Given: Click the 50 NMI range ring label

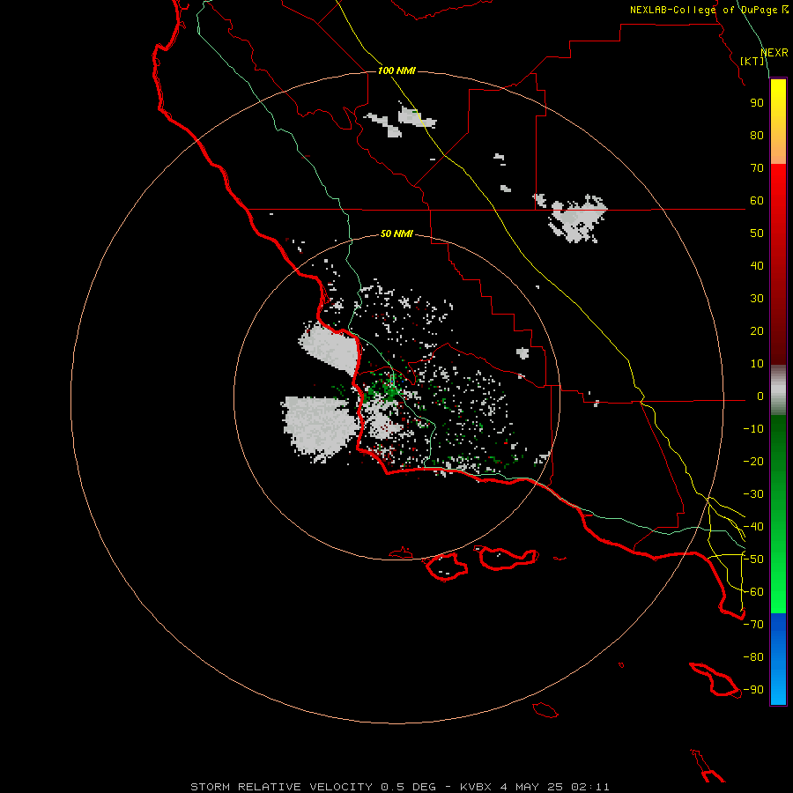Looking at the screenshot, I should (396, 233).
